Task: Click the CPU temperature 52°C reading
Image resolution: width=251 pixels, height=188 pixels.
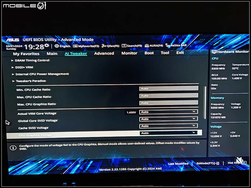Action: click(235, 68)
